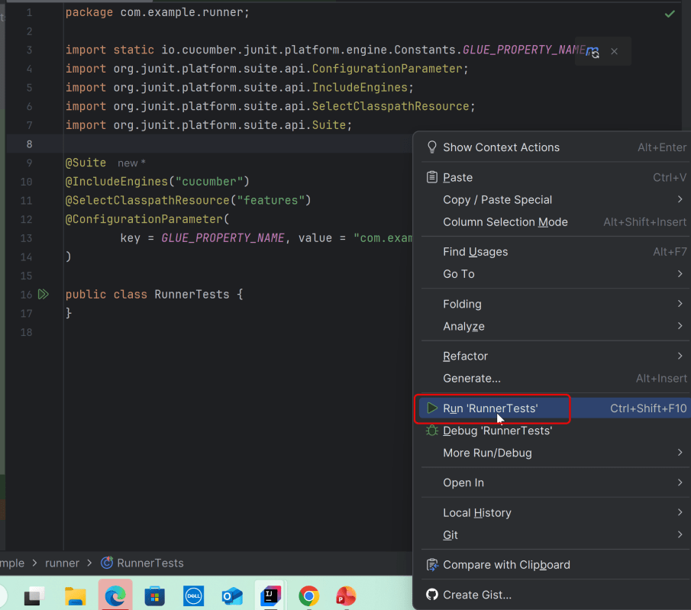Open Google Chrome from the taskbar

pyautogui.click(x=308, y=595)
